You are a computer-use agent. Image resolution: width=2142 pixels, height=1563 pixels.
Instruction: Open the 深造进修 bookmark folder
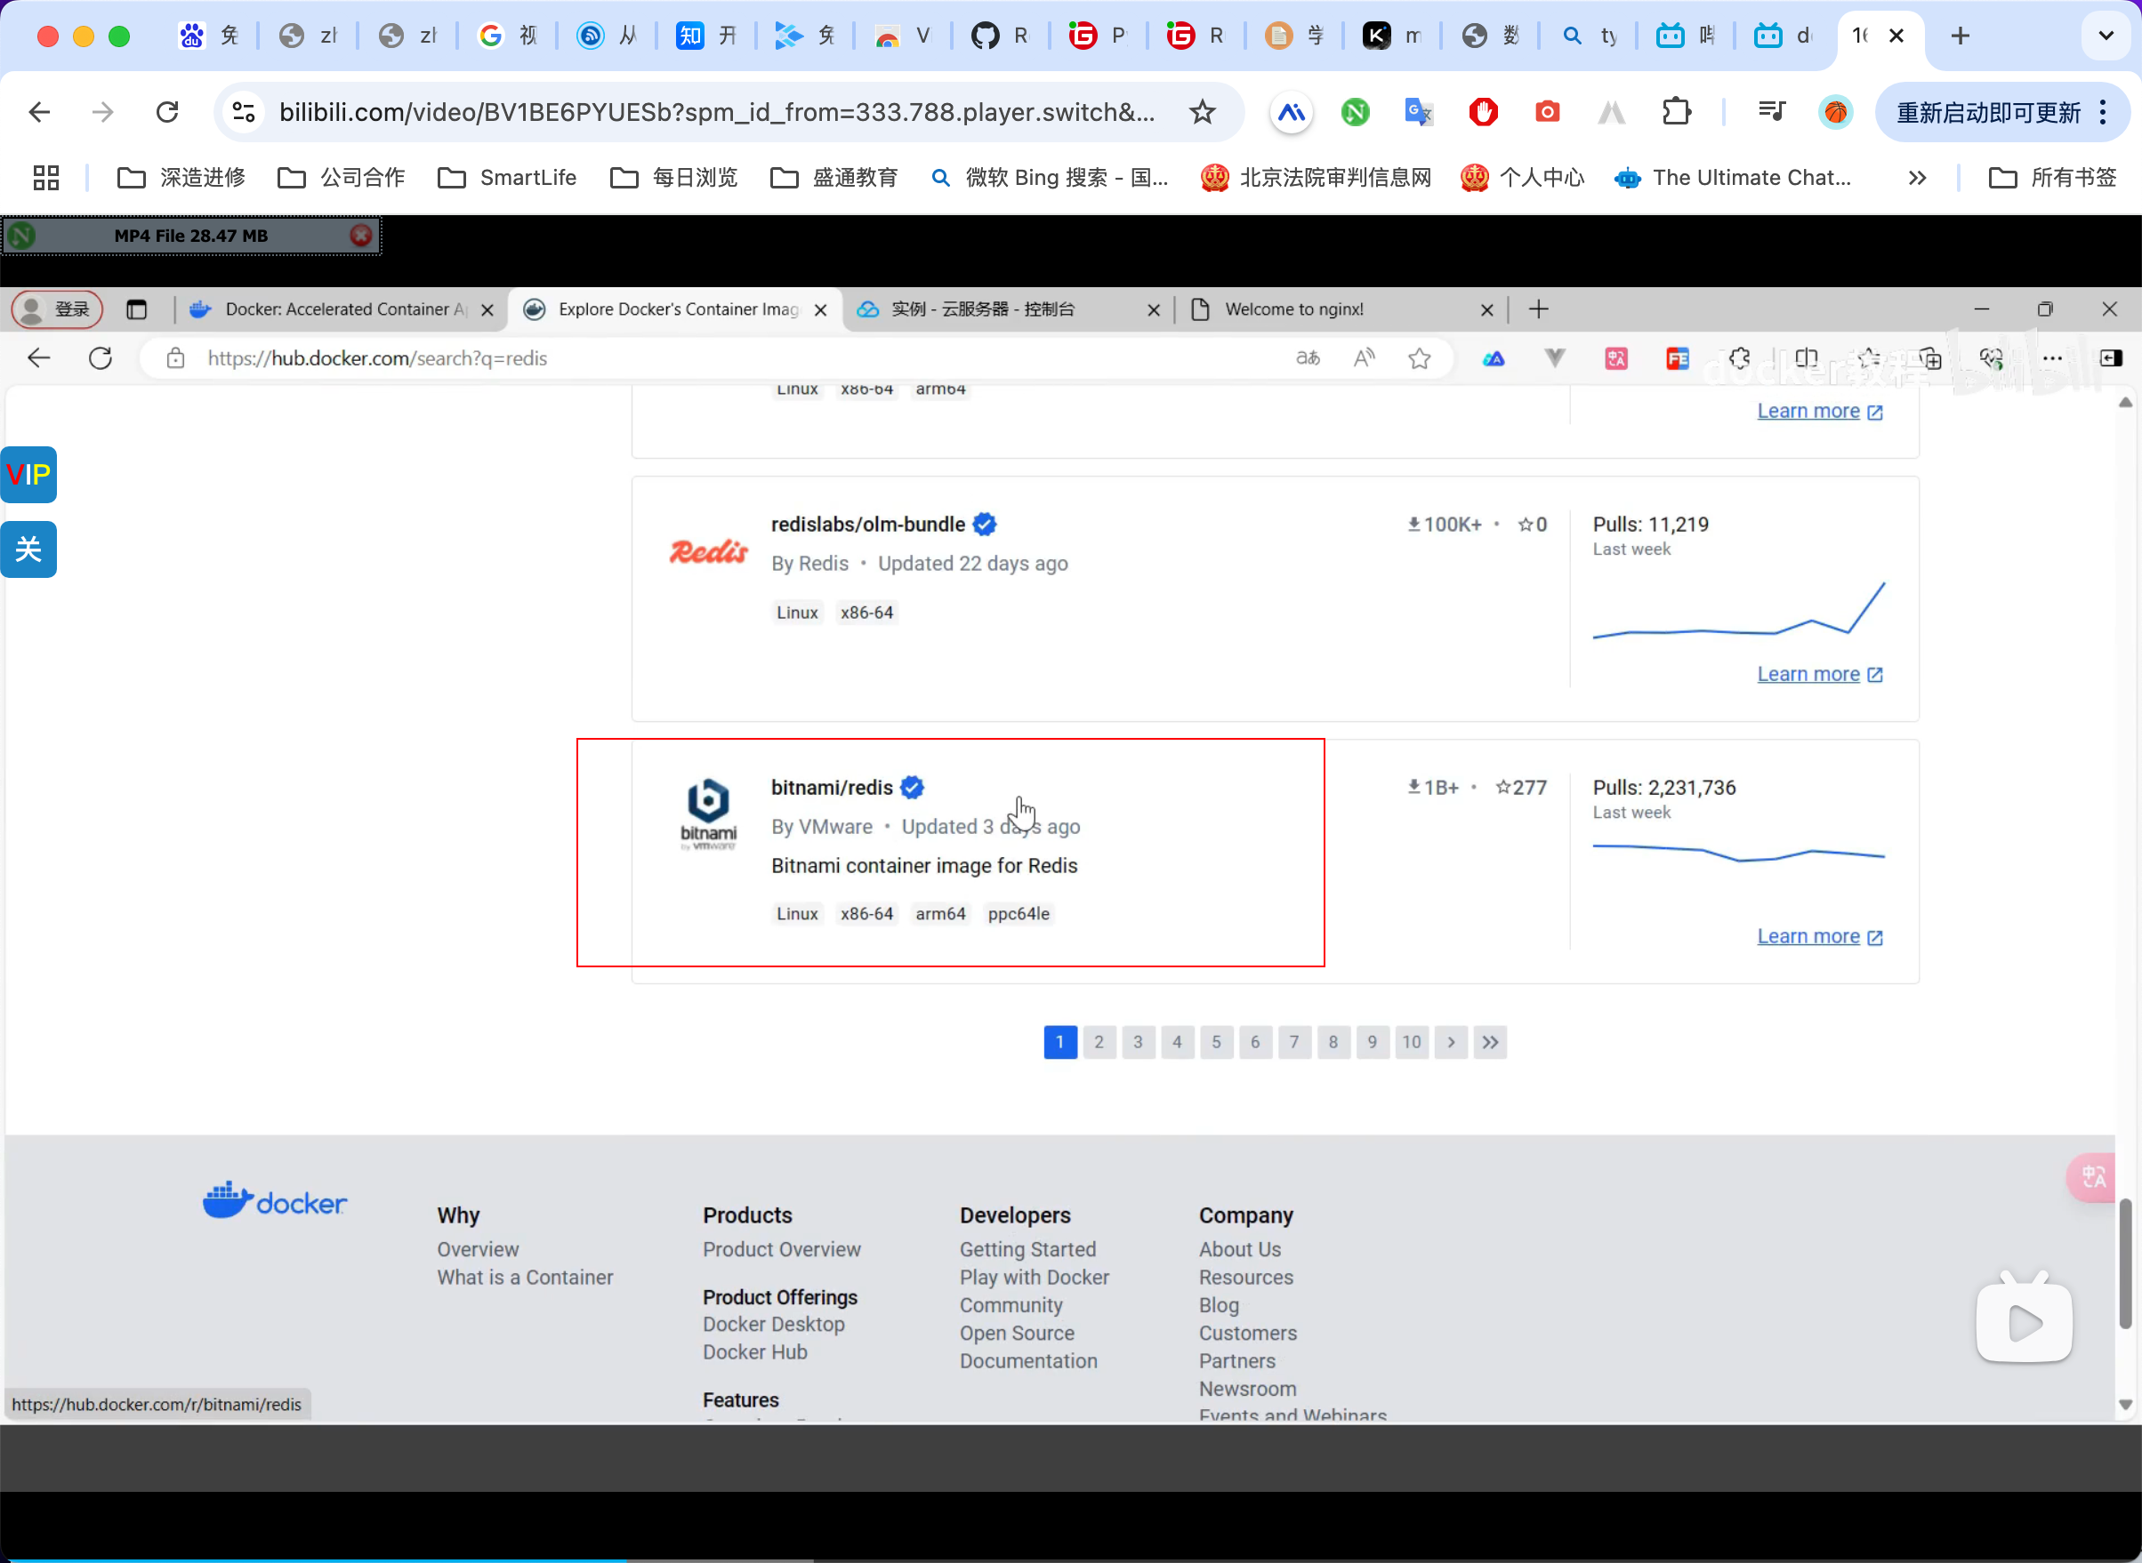(x=181, y=178)
